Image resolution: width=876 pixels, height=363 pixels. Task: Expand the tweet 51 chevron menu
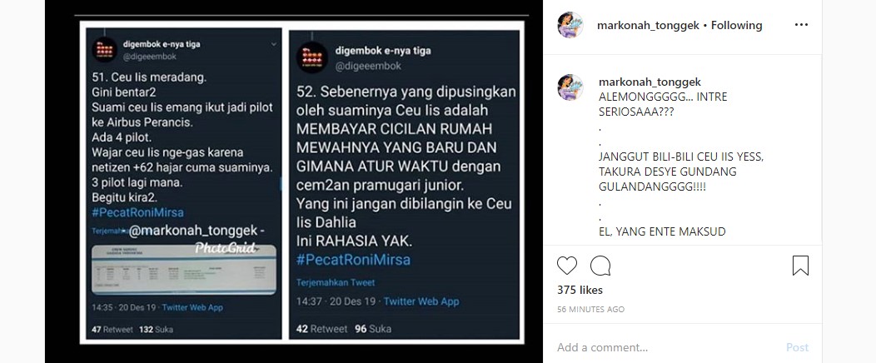pyautogui.click(x=273, y=43)
